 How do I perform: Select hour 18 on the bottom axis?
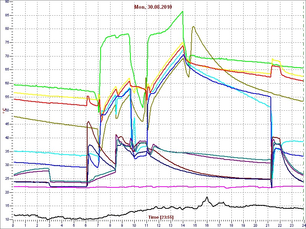(231, 226)
